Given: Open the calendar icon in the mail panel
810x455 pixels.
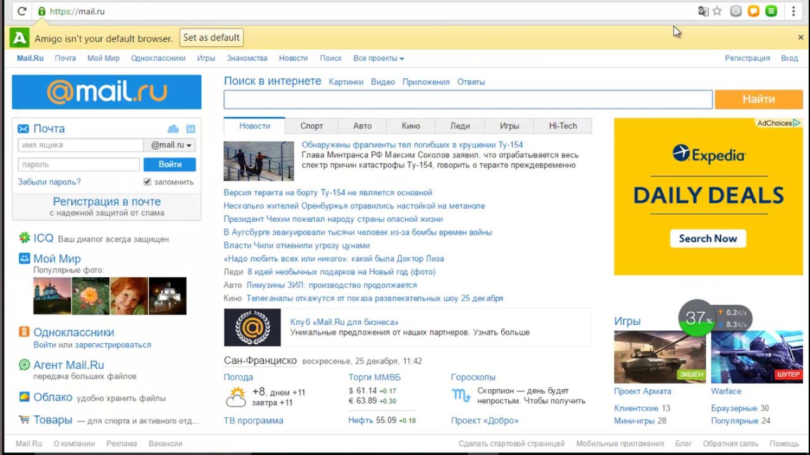Looking at the screenshot, I should (190, 129).
